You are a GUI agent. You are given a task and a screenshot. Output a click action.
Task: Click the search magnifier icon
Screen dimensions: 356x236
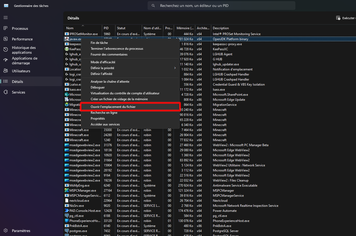click(x=153, y=6)
